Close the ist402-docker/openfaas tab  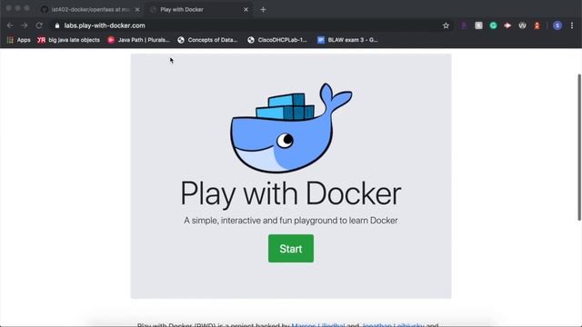(x=137, y=10)
